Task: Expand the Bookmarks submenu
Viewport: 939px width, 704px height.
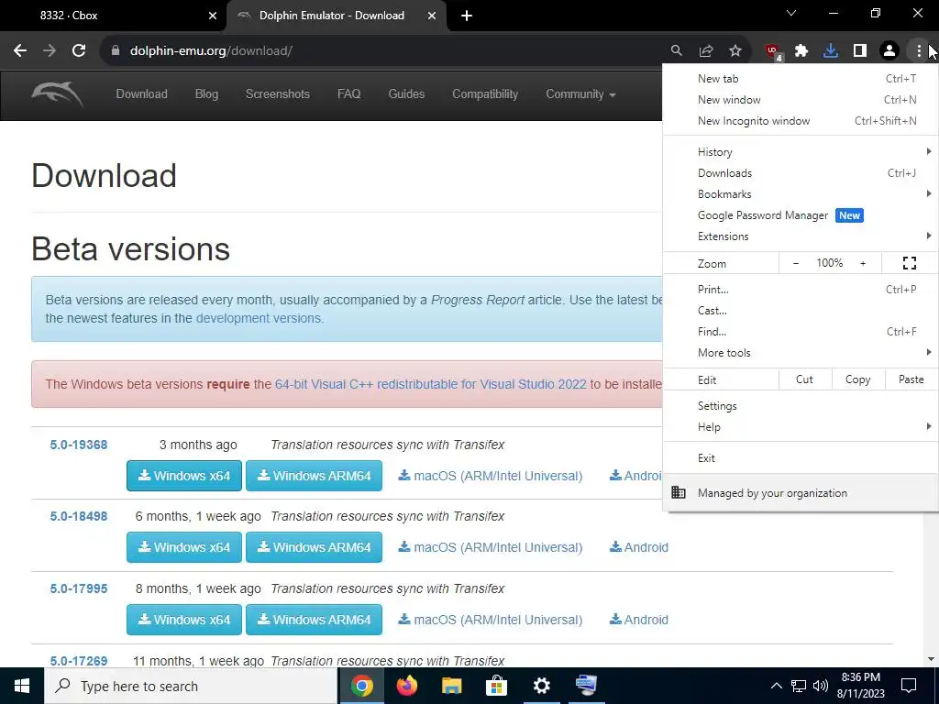Action: click(x=801, y=194)
